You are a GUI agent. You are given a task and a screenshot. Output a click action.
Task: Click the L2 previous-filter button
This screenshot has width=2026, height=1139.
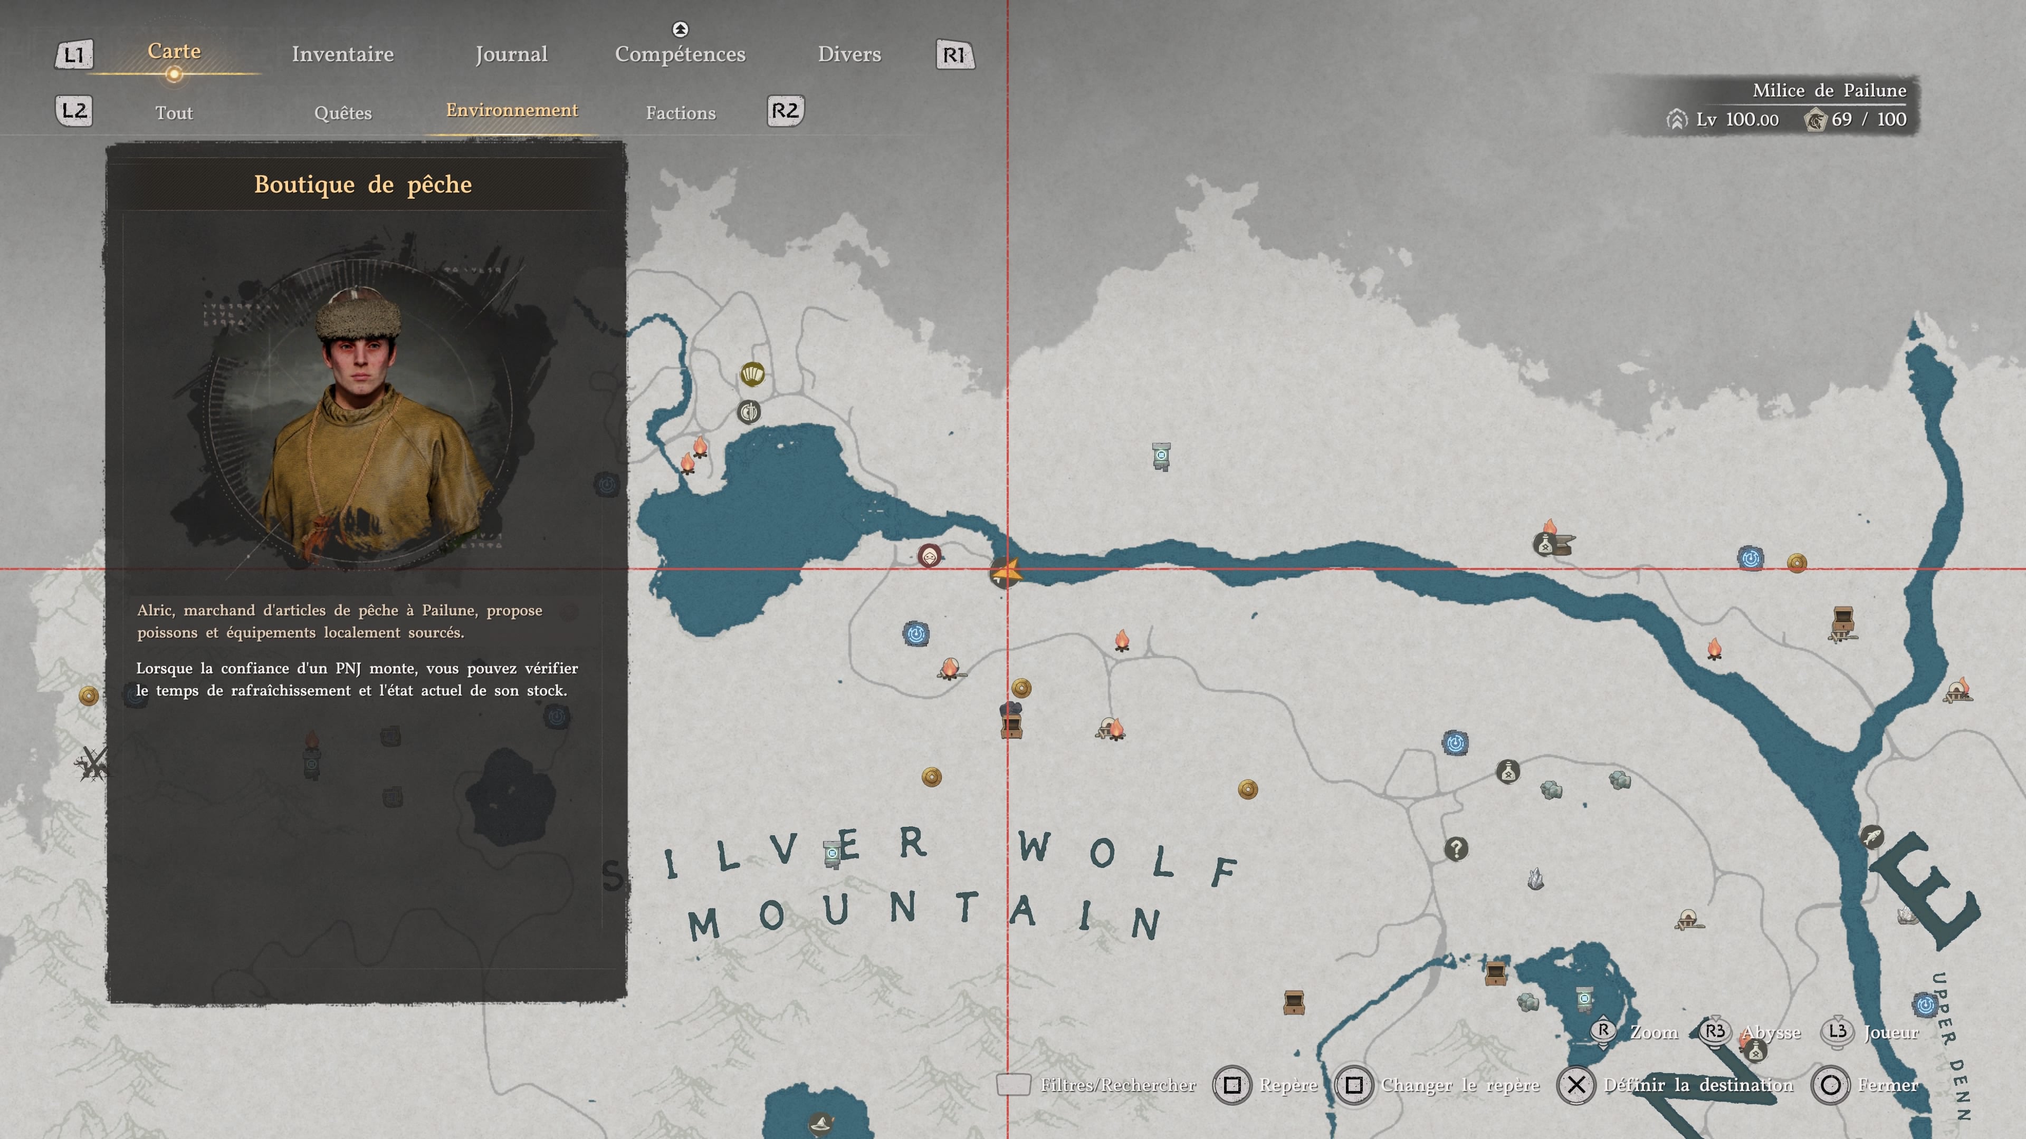pyautogui.click(x=74, y=111)
